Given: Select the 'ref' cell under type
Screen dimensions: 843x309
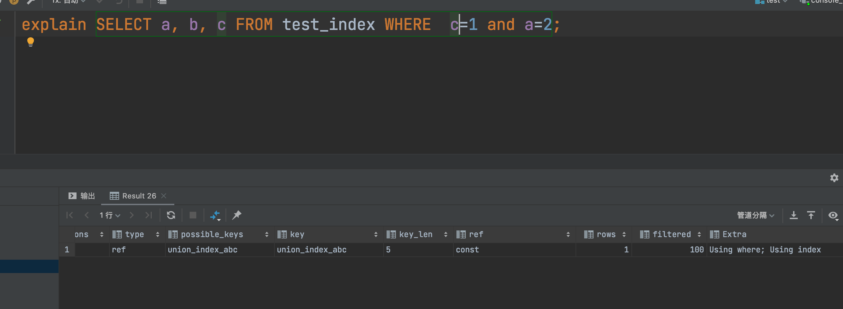Looking at the screenshot, I should click(x=137, y=250).
